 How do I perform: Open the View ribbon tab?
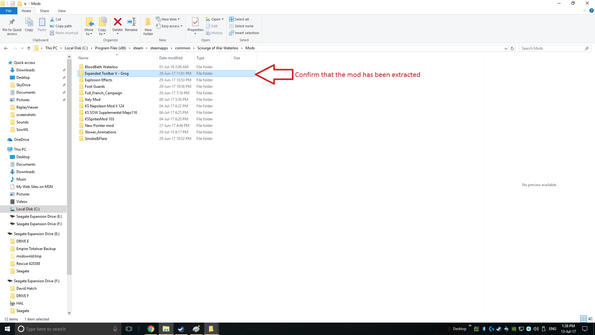(x=62, y=11)
